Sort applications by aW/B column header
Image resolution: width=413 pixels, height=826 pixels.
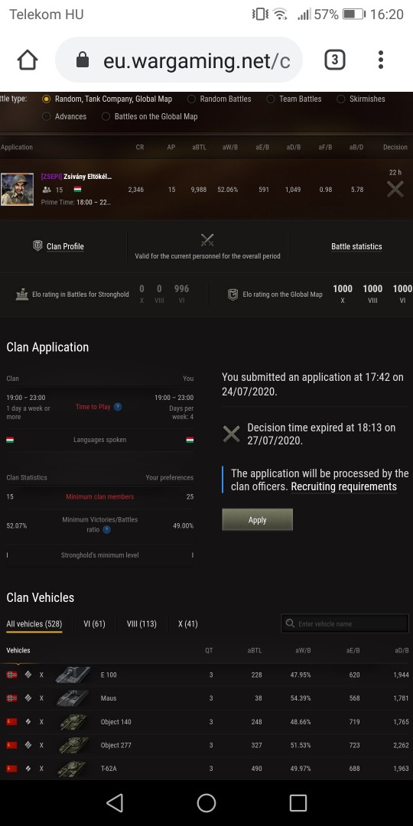tap(229, 148)
